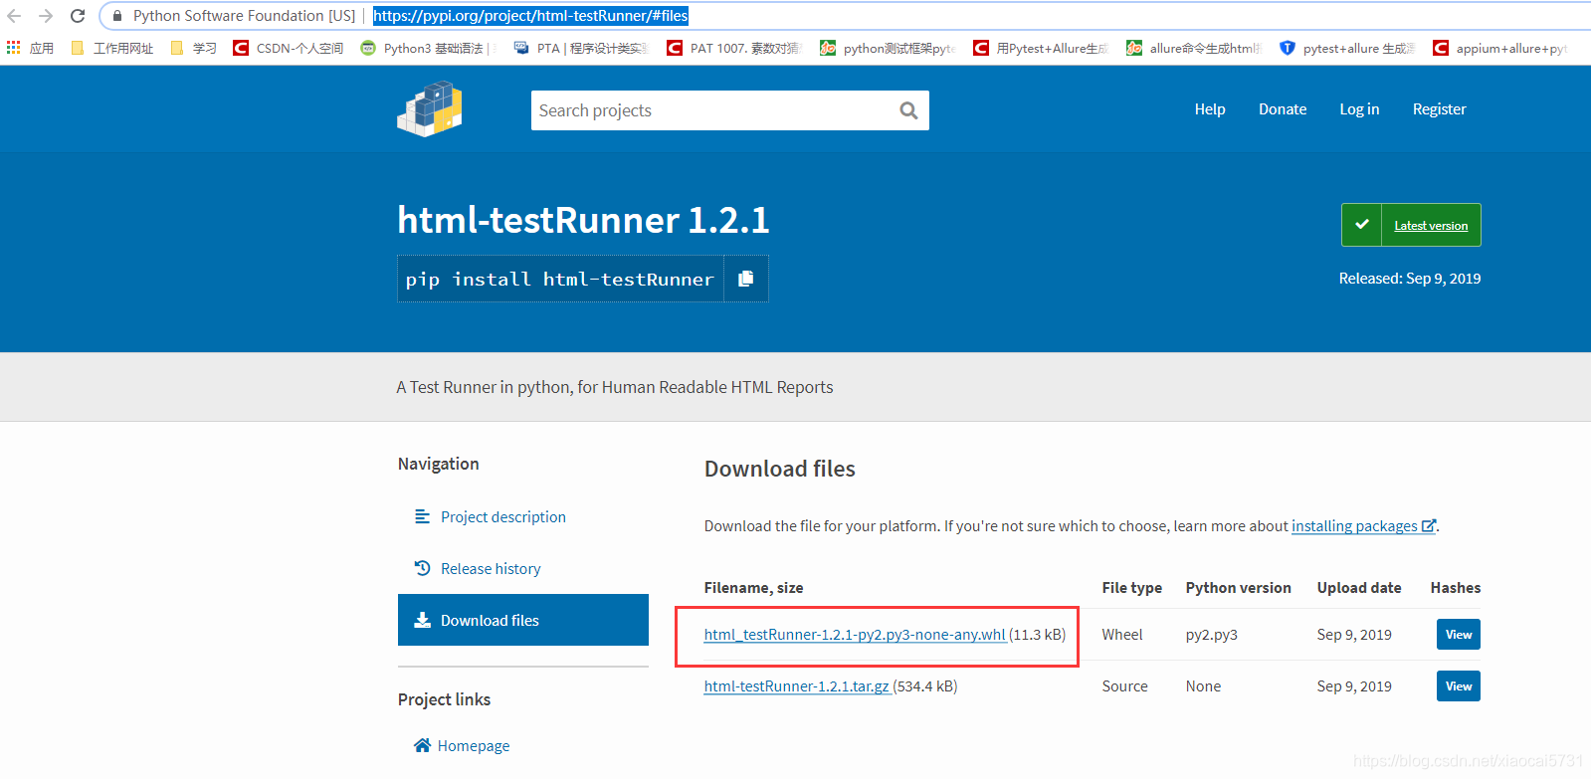The image size is (1591, 779).
Task: Click the 'Released: Sep 9, 2019' text
Action: (x=1410, y=279)
